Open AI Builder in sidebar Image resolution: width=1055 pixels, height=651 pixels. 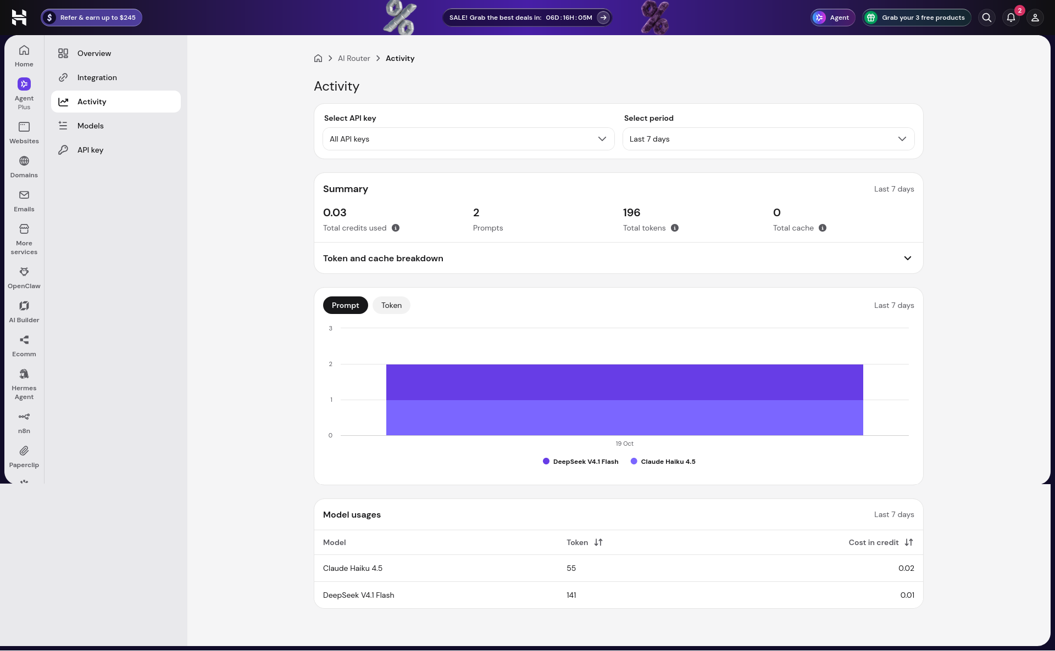[x=24, y=312]
